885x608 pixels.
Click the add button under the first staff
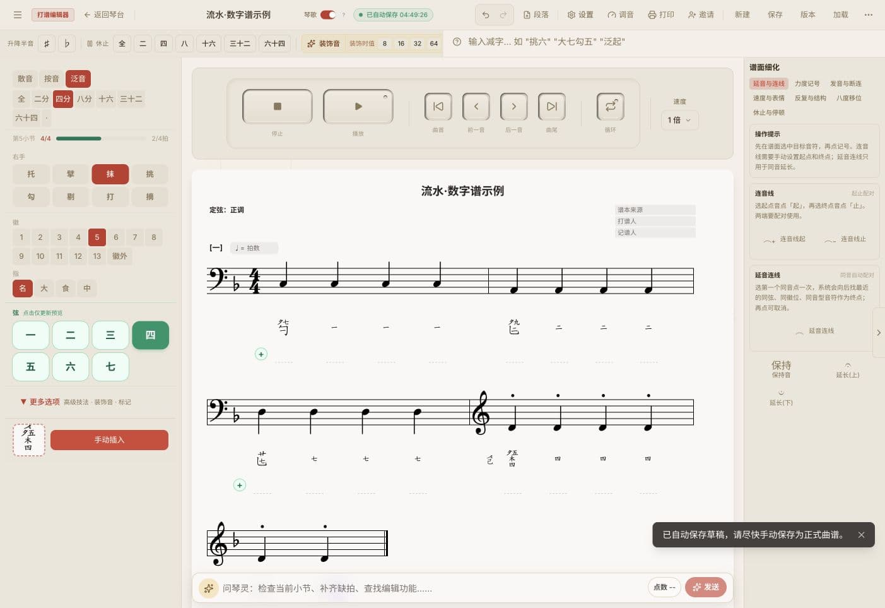coord(261,354)
